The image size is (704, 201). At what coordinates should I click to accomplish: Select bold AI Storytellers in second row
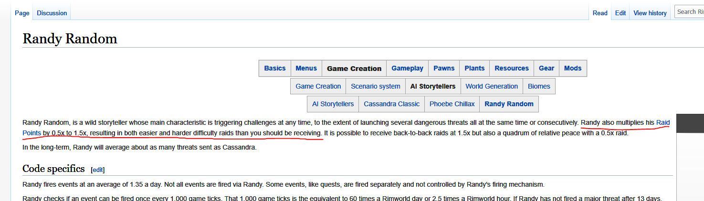point(433,86)
